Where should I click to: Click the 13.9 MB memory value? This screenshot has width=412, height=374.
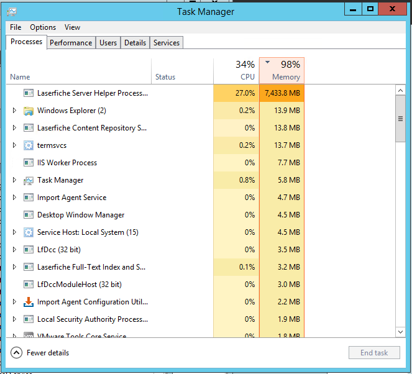click(287, 111)
